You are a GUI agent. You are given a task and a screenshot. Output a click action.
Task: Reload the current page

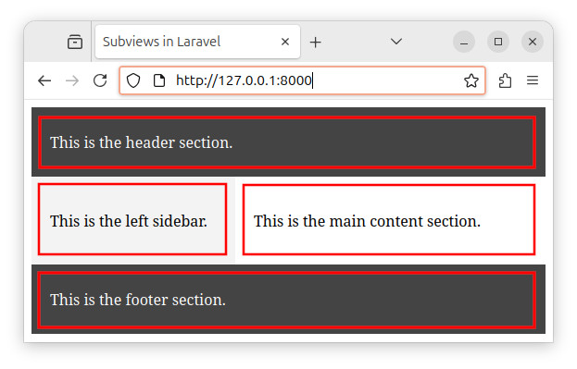point(100,80)
